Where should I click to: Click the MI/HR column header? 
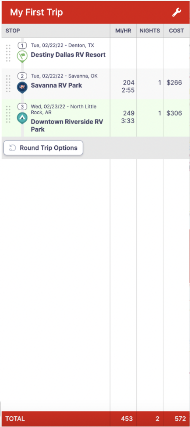click(123, 31)
